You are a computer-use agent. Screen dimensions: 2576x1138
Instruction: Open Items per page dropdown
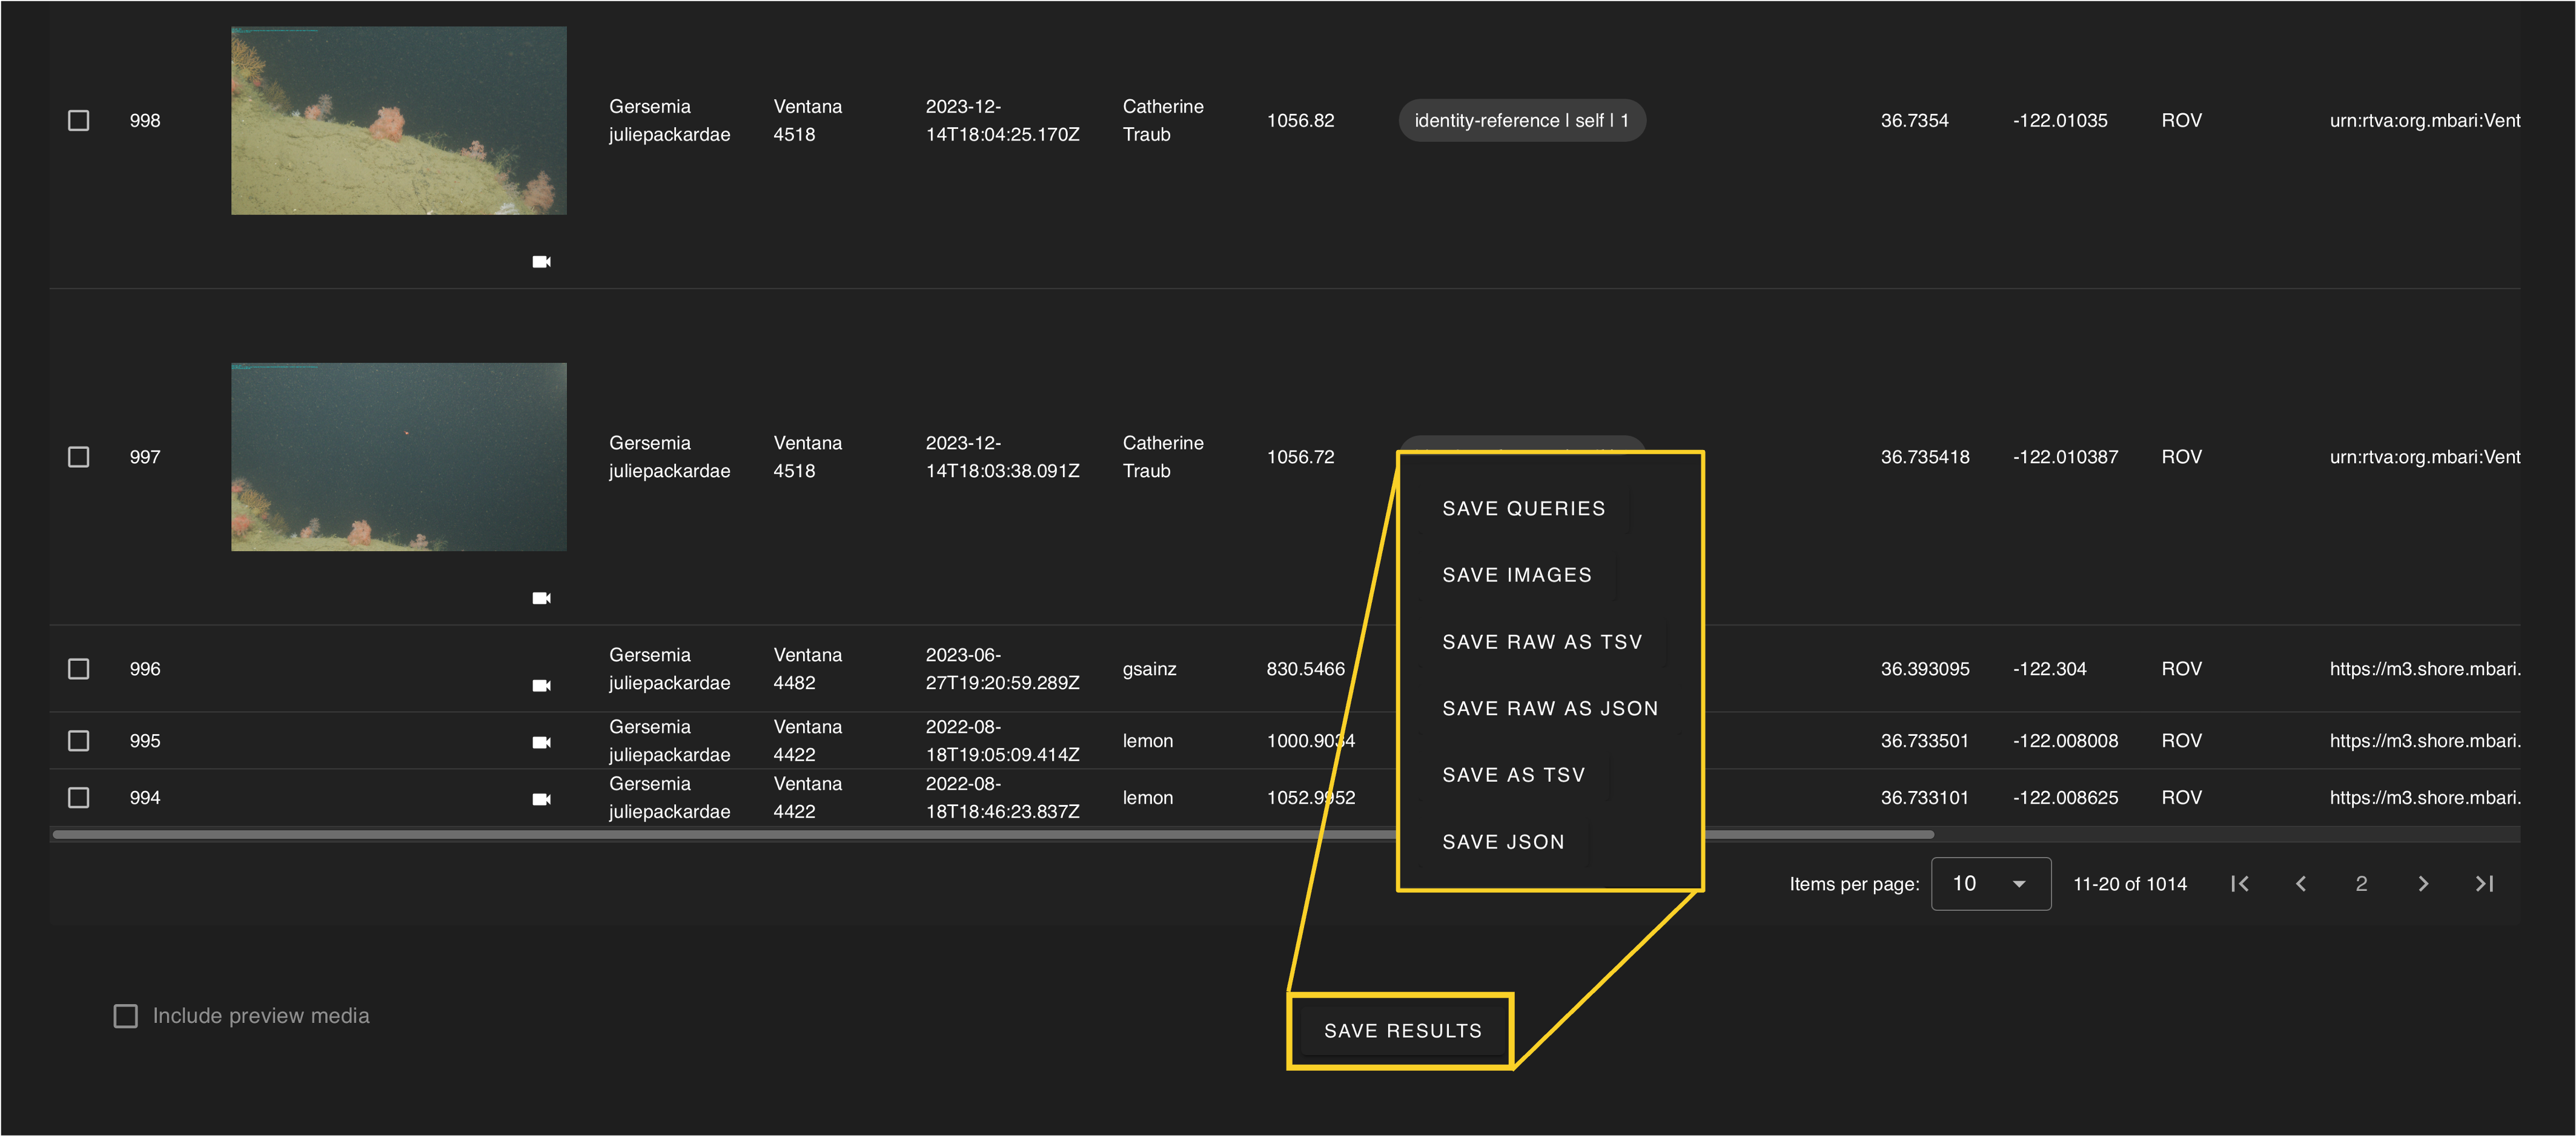(x=1990, y=884)
